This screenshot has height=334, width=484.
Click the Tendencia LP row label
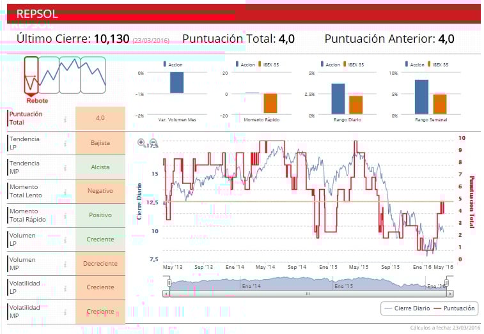tap(24, 143)
